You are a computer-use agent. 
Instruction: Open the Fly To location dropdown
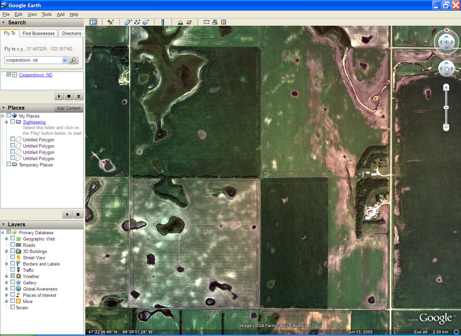tap(65, 60)
